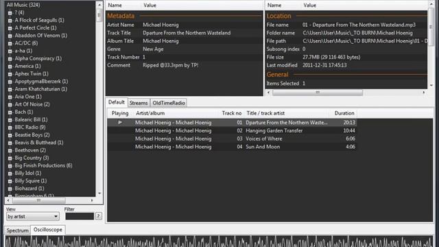Expand the AC/DC artist node

(x=10, y=43)
